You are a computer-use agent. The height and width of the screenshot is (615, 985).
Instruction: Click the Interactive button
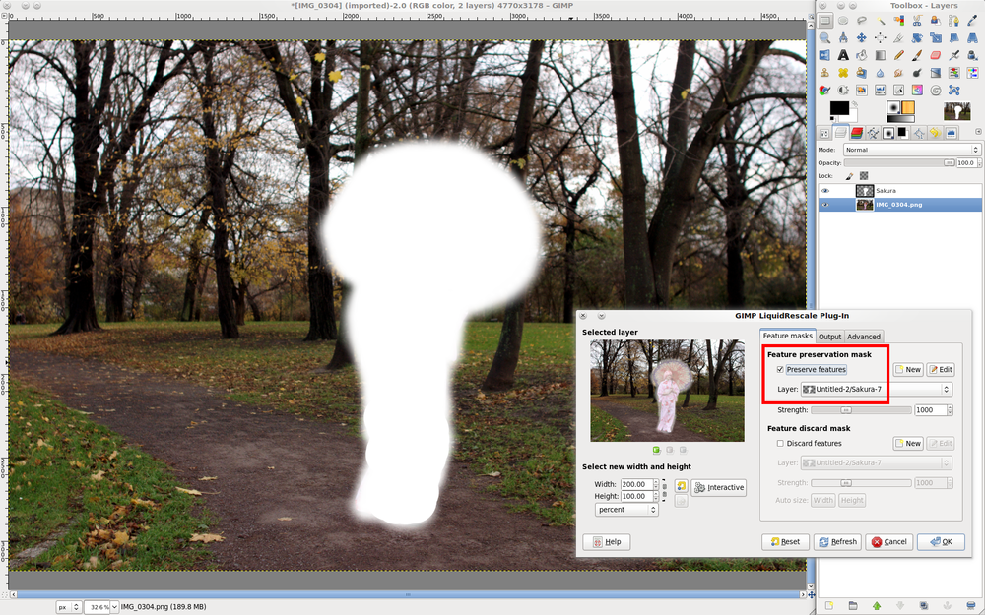(719, 488)
